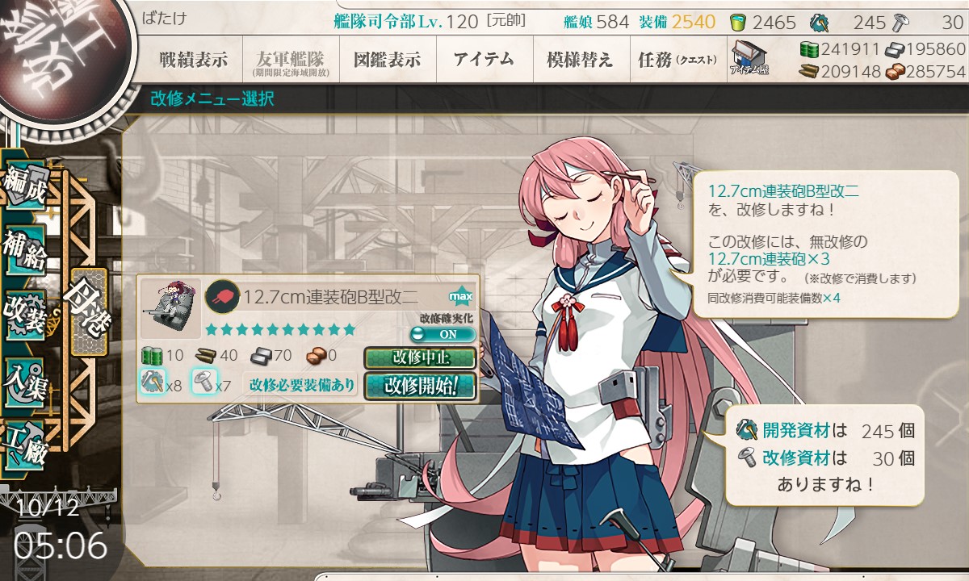Viewport: 969px width, 581px height.
Task: Click the development material icon showing x8
Action: [x=153, y=380]
